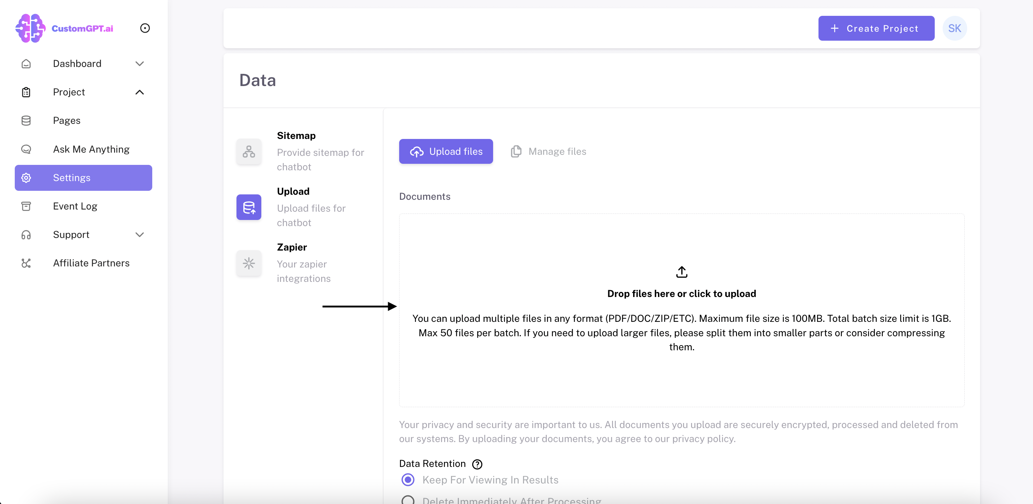Click the Upload files button
1033x504 pixels.
tap(446, 152)
